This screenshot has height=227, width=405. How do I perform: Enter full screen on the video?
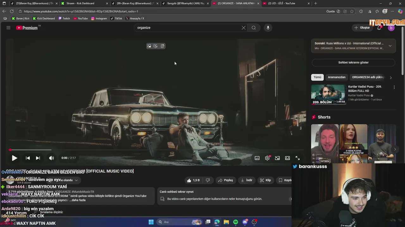(298, 158)
